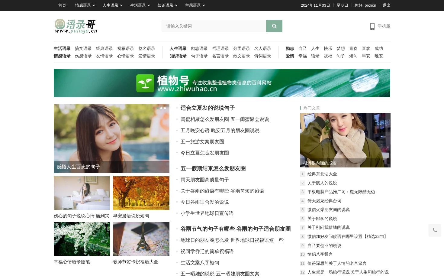The width and height of the screenshot is (444, 279).
Task: Open article 五一假期结束怎么发朋友圈
Action: point(213,168)
